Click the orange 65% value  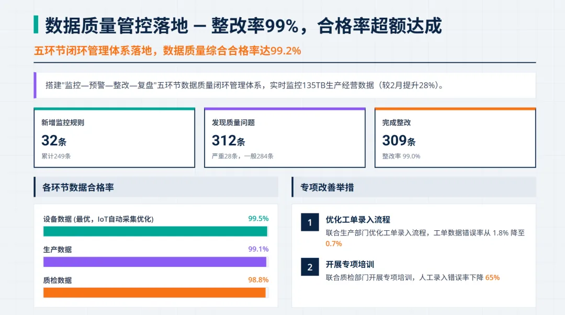point(492,277)
